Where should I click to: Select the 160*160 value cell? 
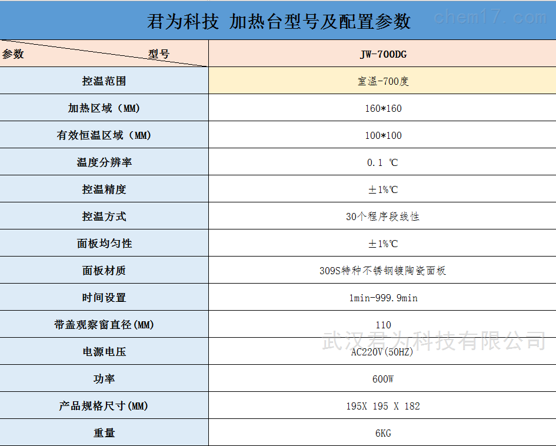pos(383,108)
